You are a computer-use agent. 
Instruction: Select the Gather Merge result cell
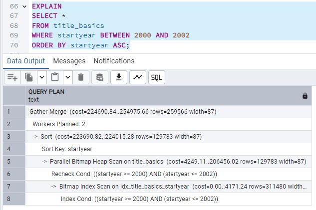click(x=123, y=112)
